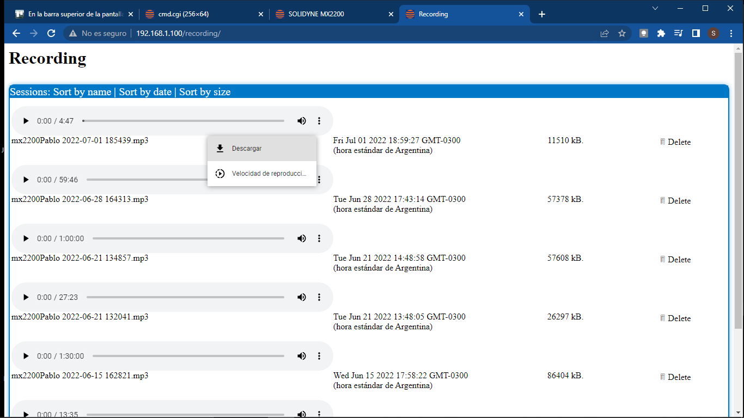The height and width of the screenshot is (418, 744).
Task: Mute the 27:23 audio player
Action: [x=302, y=297]
